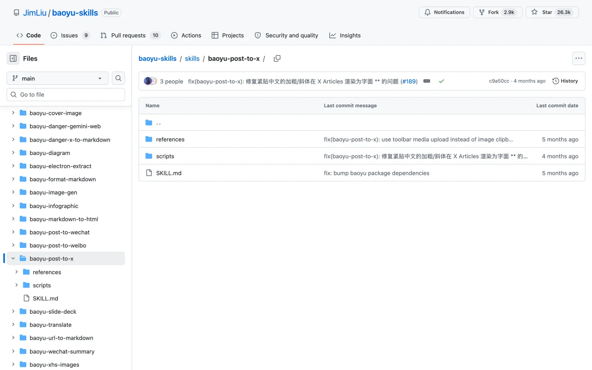Viewport: 592px width, 370px height.
Task: Open the Pull requests tab
Action: [x=130, y=36]
